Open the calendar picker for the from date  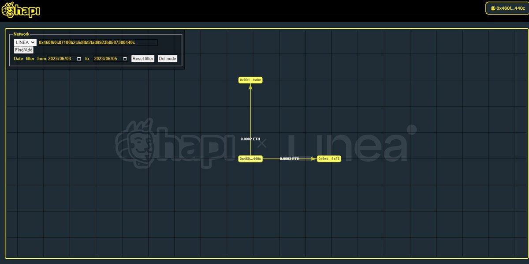tap(79, 59)
